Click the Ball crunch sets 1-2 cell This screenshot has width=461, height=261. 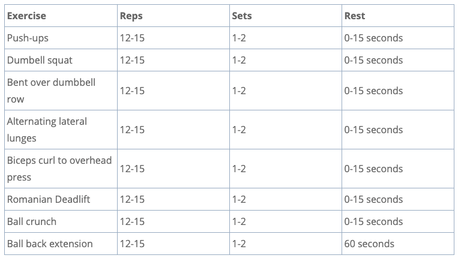click(239, 221)
